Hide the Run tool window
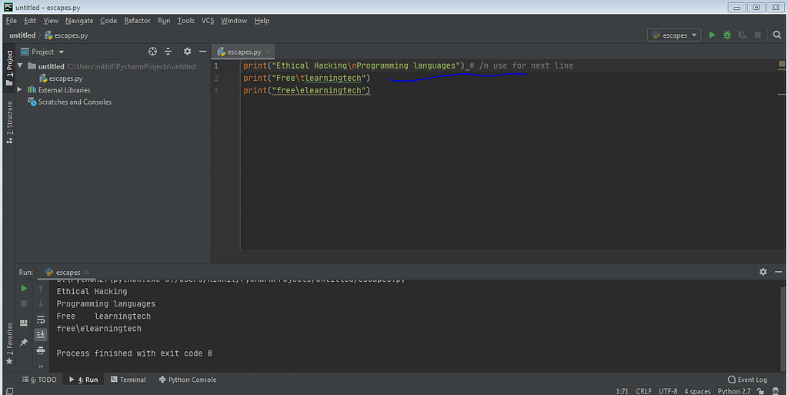Image resolution: width=788 pixels, height=395 pixels. pos(779,271)
